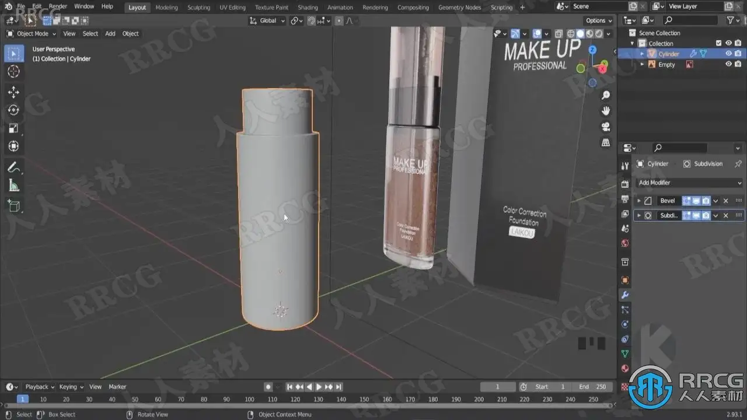Switch to the Modeling workspace tab
The image size is (747, 420).
(x=166, y=8)
